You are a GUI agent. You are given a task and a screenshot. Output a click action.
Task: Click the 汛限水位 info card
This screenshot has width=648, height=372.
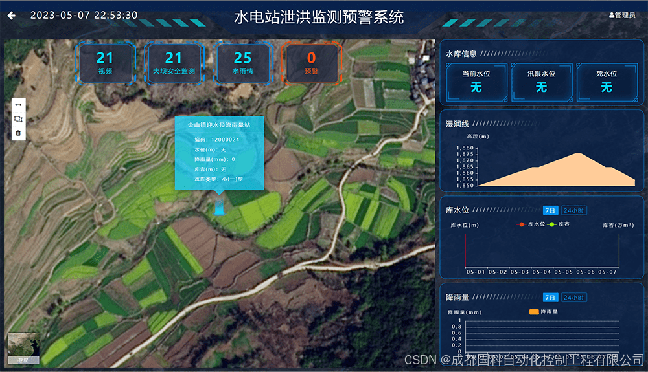[x=542, y=82]
